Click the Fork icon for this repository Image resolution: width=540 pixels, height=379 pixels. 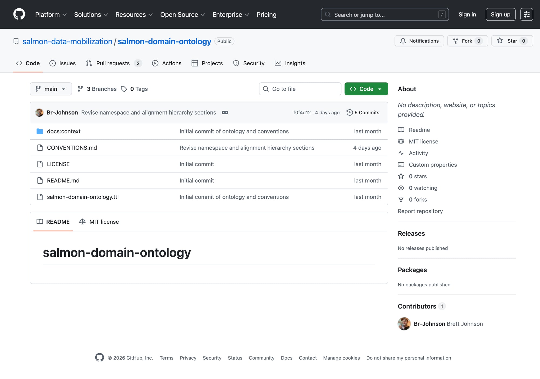pyautogui.click(x=455, y=41)
